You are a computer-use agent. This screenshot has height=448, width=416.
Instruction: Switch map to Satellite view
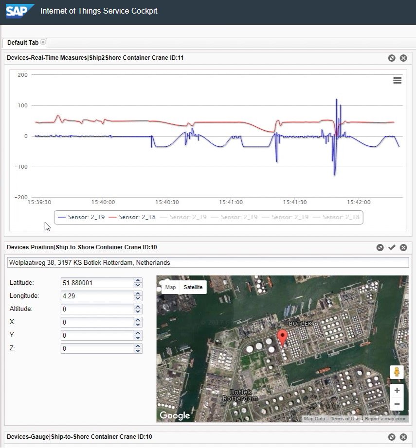click(x=193, y=287)
